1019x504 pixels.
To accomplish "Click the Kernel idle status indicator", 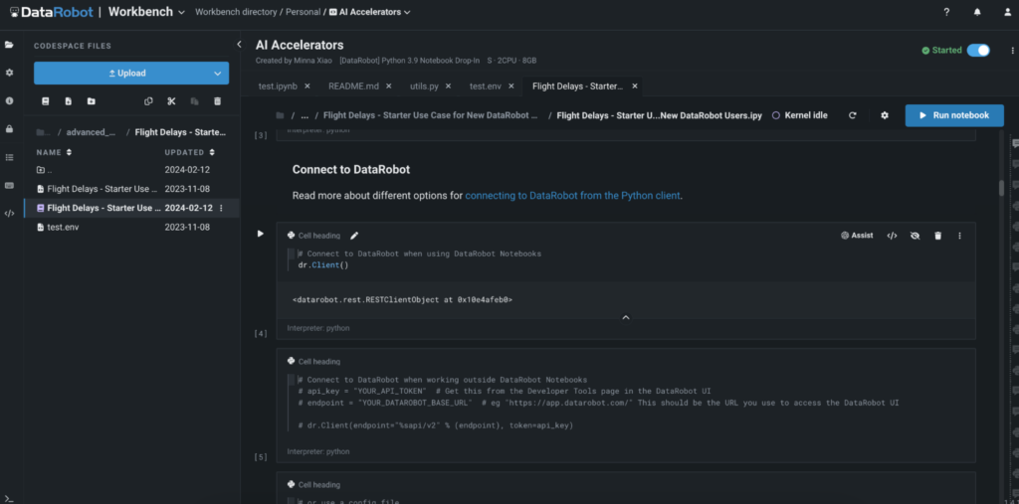I will pyautogui.click(x=799, y=115).
